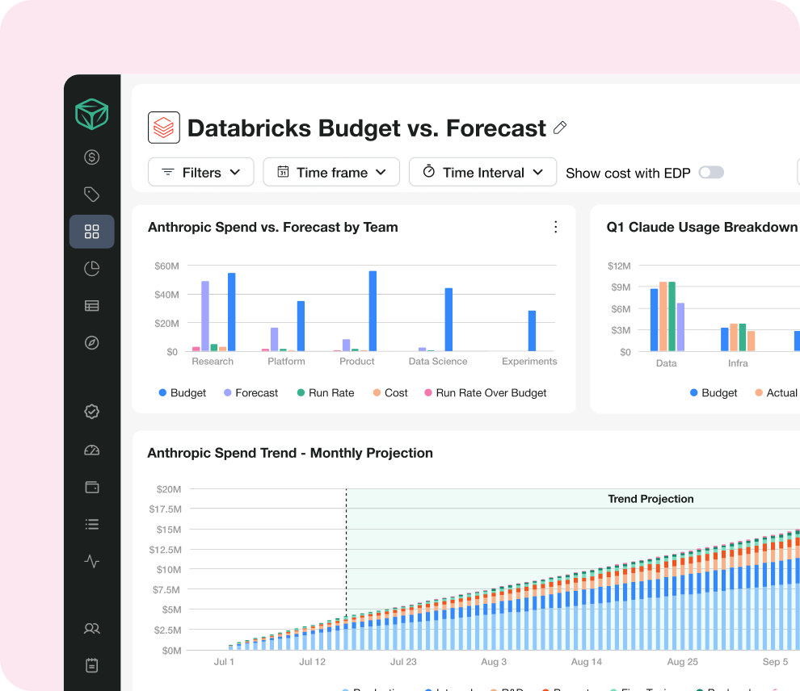Open the three-dot menu on Spend vs. Forecast card
800x691 pixels.
pyautogui.click(x=556, y=227)
